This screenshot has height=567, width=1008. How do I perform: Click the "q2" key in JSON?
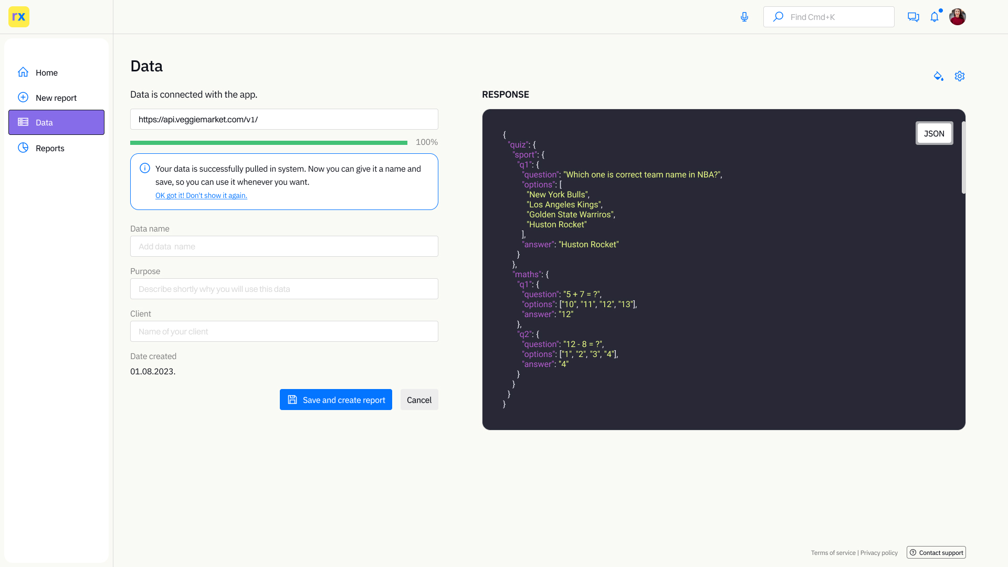[x=524, y=334]
